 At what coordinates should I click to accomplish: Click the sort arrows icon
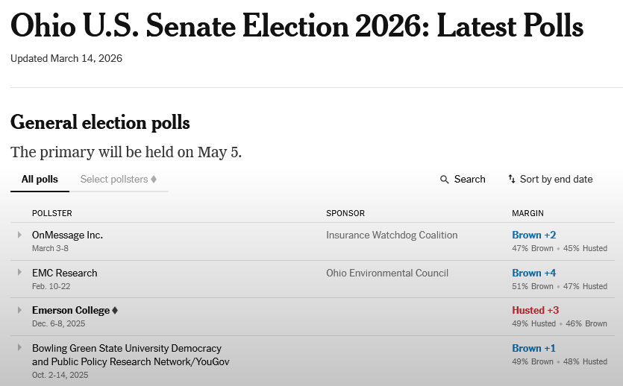click(x=512, y=179)
